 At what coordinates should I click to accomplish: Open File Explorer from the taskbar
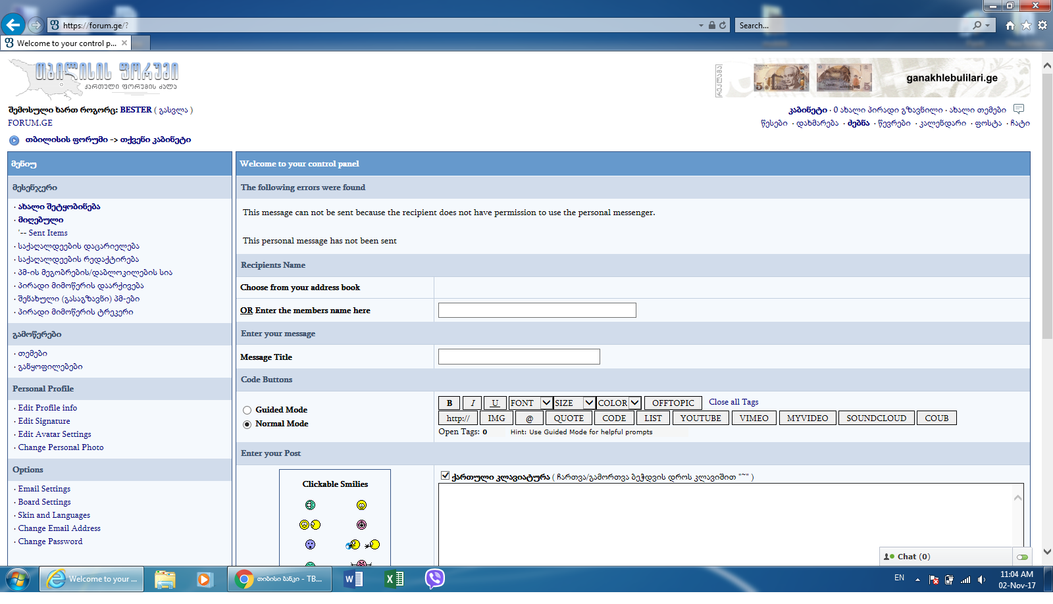pyautogui.click(x=165, y=579)
